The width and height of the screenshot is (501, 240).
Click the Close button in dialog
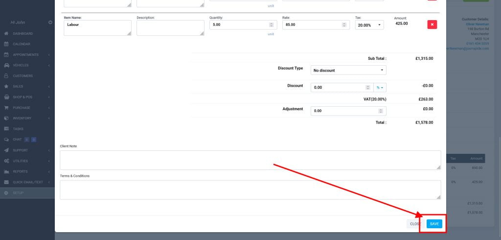(x=414, y=224)
